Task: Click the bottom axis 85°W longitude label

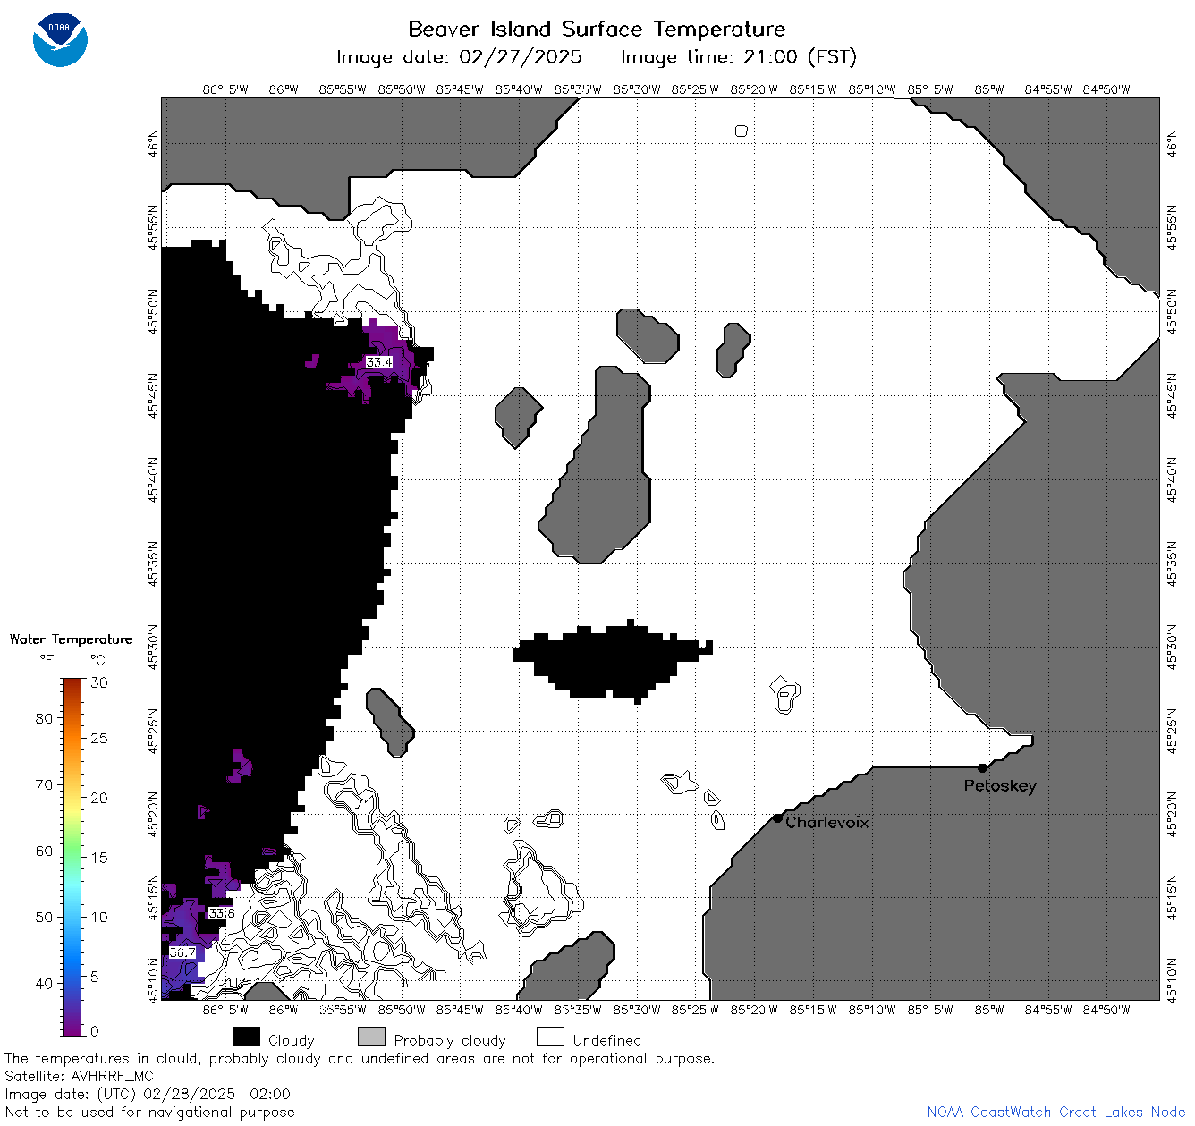Action: click(x=989, y=1010)
